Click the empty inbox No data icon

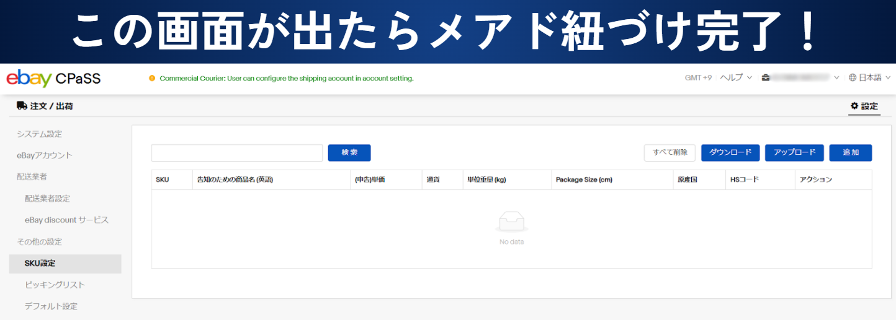[x=511, y=222]
